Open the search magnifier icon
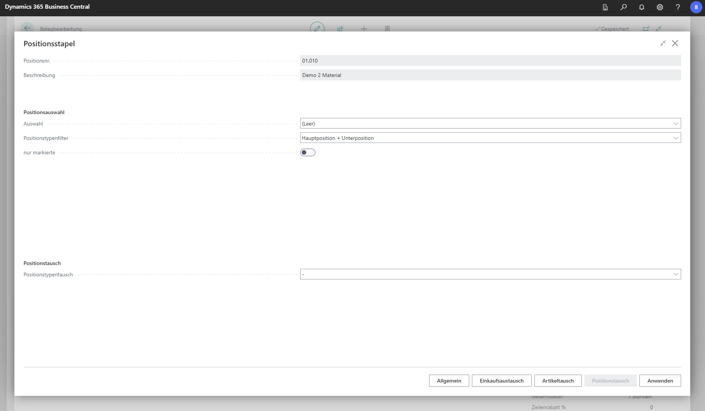 [624, 7]
